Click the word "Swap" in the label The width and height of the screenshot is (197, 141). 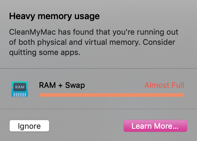(75, 85)
